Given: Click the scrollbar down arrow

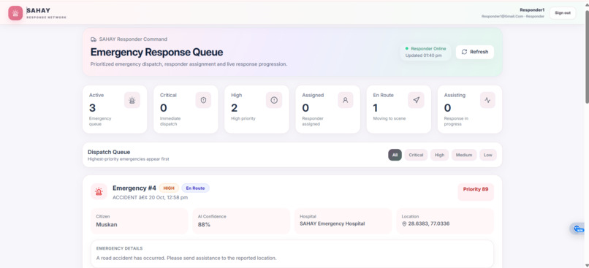Looking at the screenshot, I should [x=587, y=265].
